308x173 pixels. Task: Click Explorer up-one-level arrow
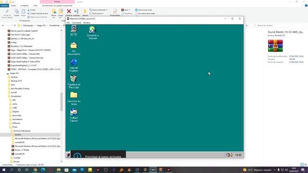pyautogui.click(x=15, y=25)
